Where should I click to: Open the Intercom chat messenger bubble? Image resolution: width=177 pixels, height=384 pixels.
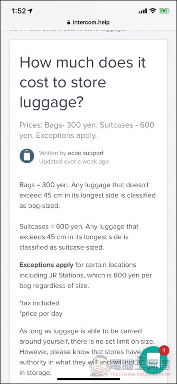pyautogui.click(x=155, y=360)
